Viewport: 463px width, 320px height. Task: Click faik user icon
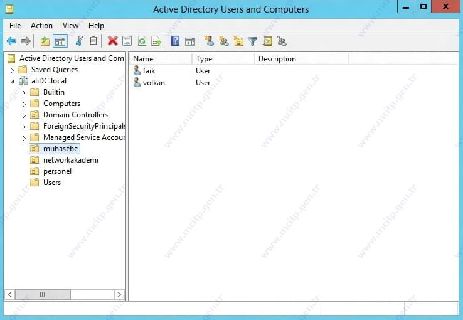click(x=137, y=70)
